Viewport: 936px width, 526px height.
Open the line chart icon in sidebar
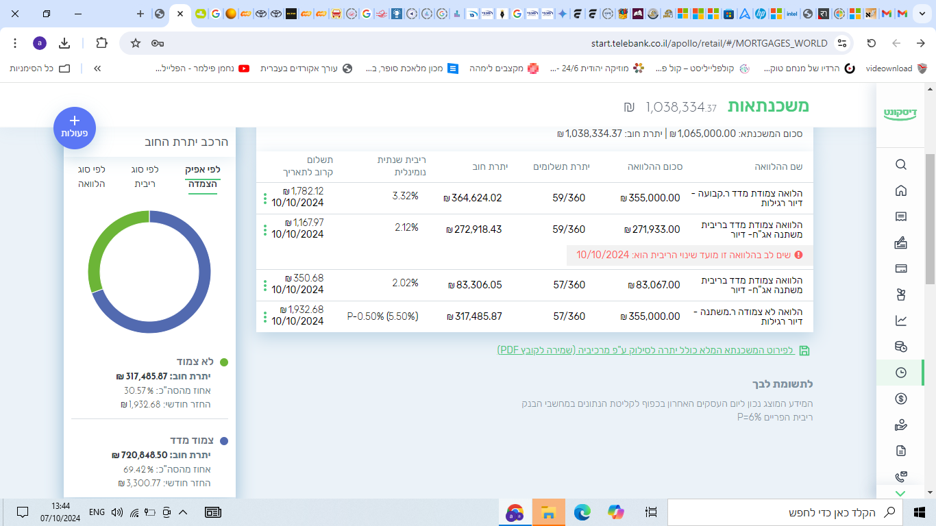(x=901, y=321)
